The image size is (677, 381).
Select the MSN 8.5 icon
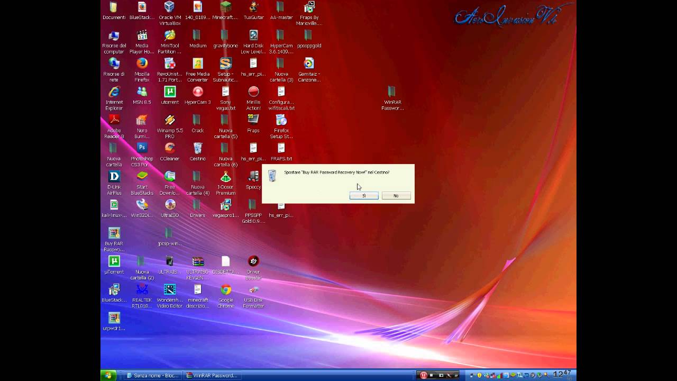click(x=142, y=96)
